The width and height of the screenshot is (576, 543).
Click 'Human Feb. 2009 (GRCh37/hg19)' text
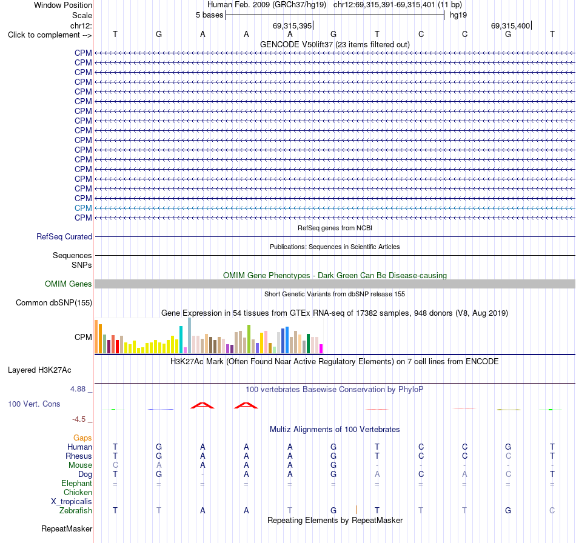click(x=267, y=5)
